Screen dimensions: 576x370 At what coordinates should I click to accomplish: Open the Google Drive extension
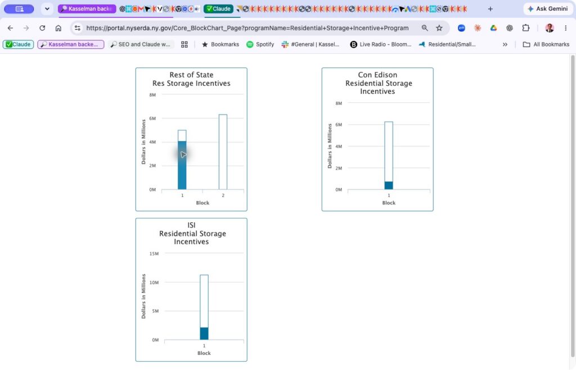click(x=493, y=28)
